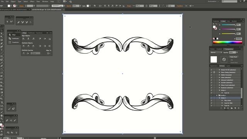The image size is (247, 139).
Task: Click Vertical Align Top icon
Action: click(40, 39)
